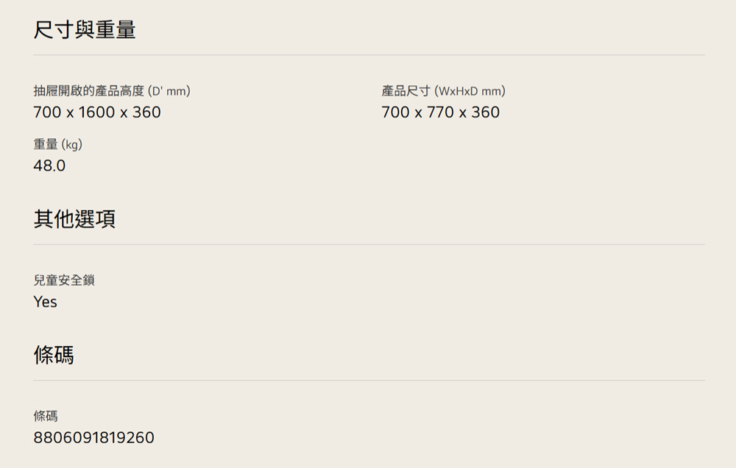Image resolution: width=736 pixels, height=468 pixels.
Task: Select the 抽屜開啟的產品高度 label text
Action: coord(88,91)
